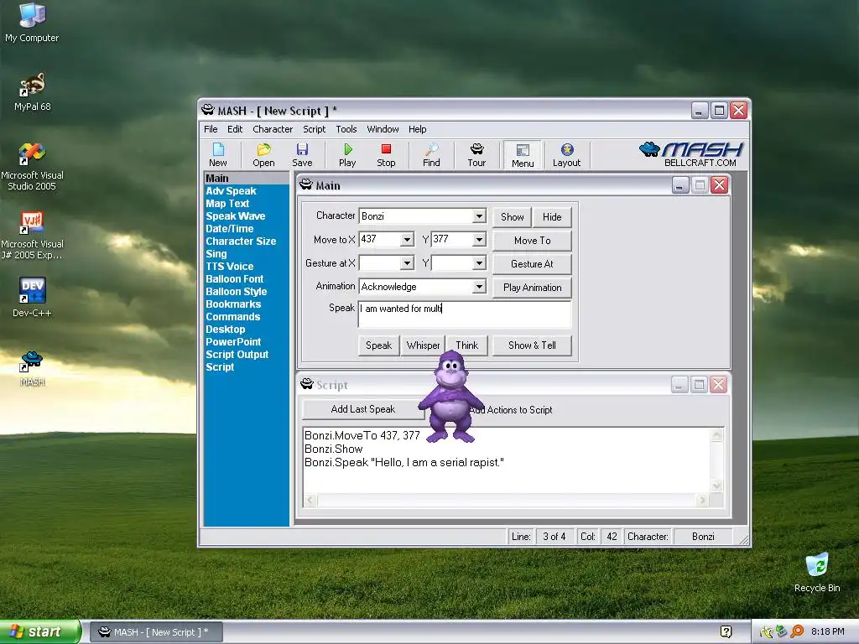The width and height of the screenshot is (859, 644).
Task: Expand the Gesture at Y dropdown arrow
Action: click(x=479, y=263)
